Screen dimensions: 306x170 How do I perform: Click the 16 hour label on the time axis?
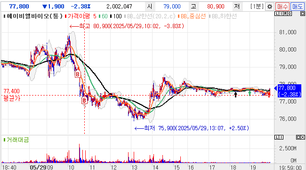click(191, 167)
